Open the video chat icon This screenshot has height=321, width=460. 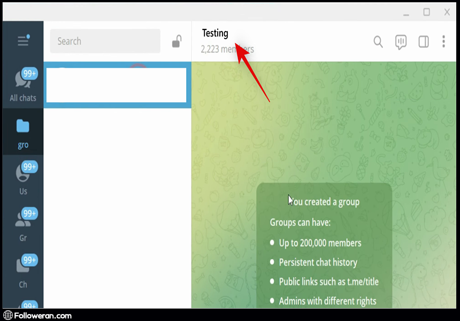point(401,42)
